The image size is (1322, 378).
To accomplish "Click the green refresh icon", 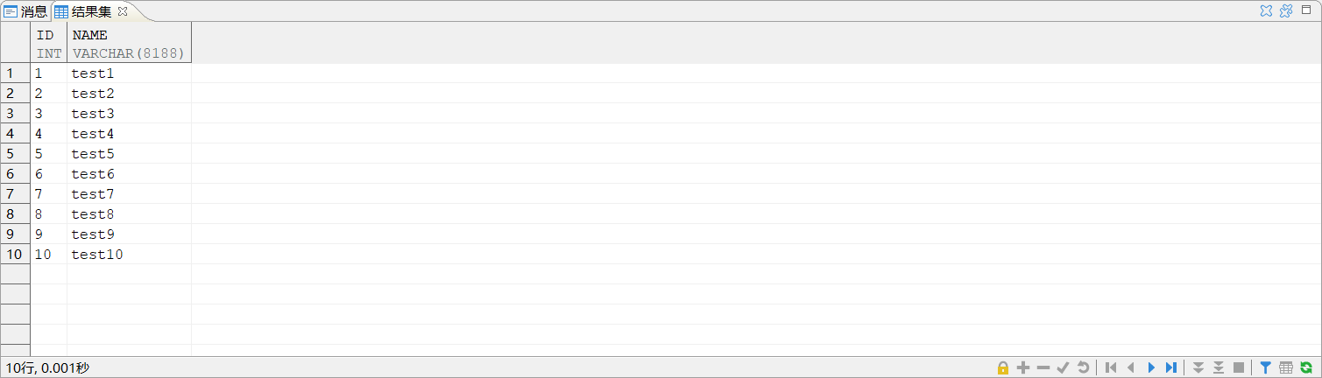I will tap(1305, 367).
